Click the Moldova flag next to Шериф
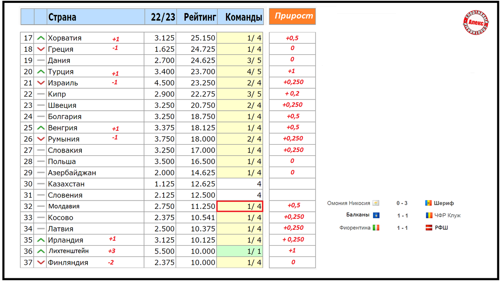501x282 pixels. coord(428,203)
